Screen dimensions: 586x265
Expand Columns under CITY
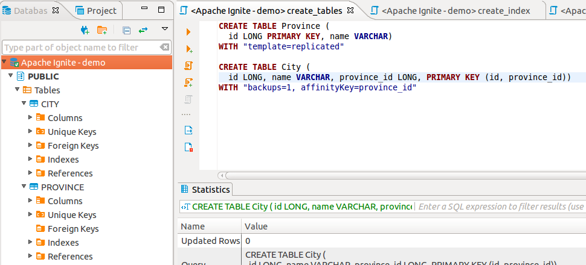31,117
